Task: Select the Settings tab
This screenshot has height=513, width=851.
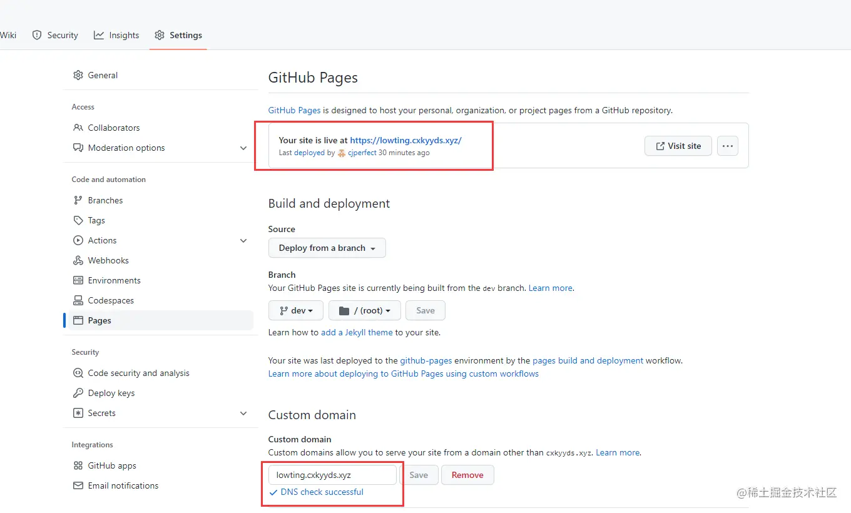Action: pyautogui.click(x=178, y=35)
